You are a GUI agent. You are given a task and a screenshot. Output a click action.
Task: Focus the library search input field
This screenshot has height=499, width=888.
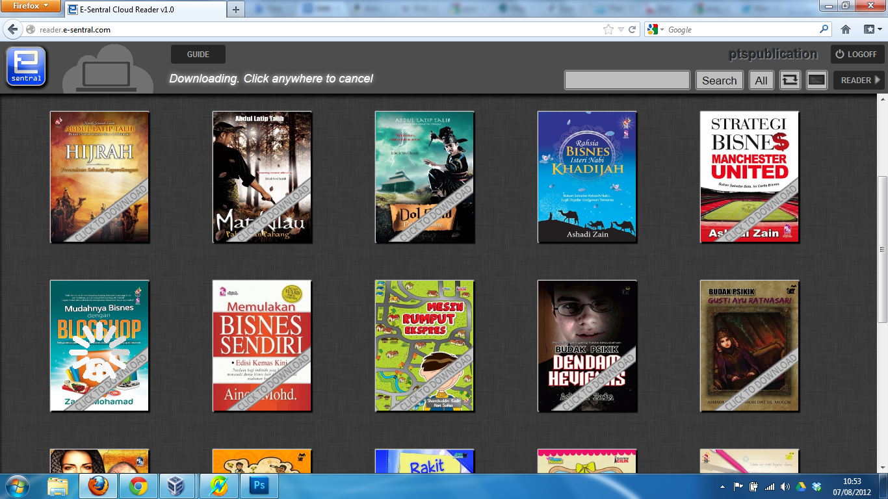coord(627,80)
